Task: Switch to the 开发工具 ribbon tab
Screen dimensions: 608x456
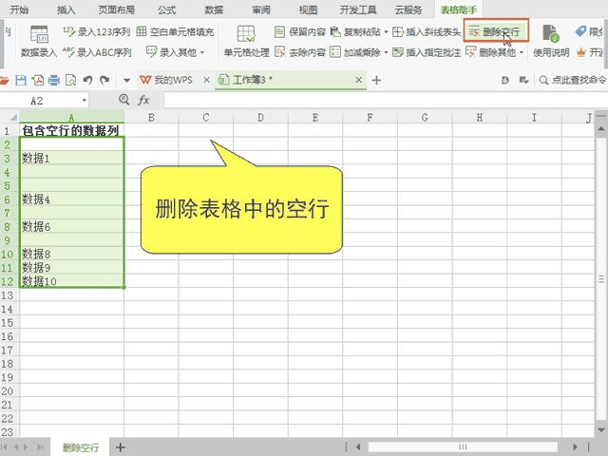Action: (x=358, y=9)
